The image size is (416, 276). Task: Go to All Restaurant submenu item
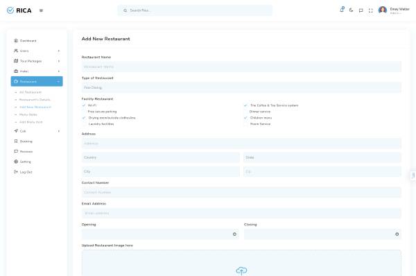(31, 92)
